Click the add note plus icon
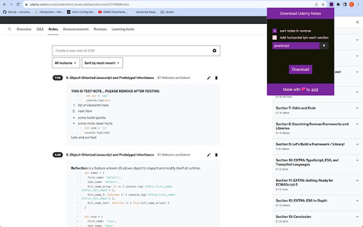Image resolution: width=363 pixels, height=227 pixels. pos(215,51)
